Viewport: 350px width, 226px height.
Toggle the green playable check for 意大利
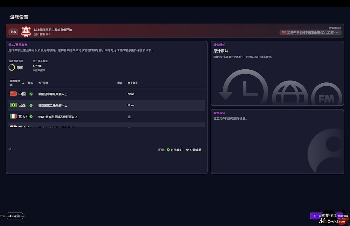tap(31, 116)
